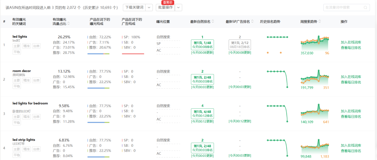Add led strip lights to online keyword library

351,145
